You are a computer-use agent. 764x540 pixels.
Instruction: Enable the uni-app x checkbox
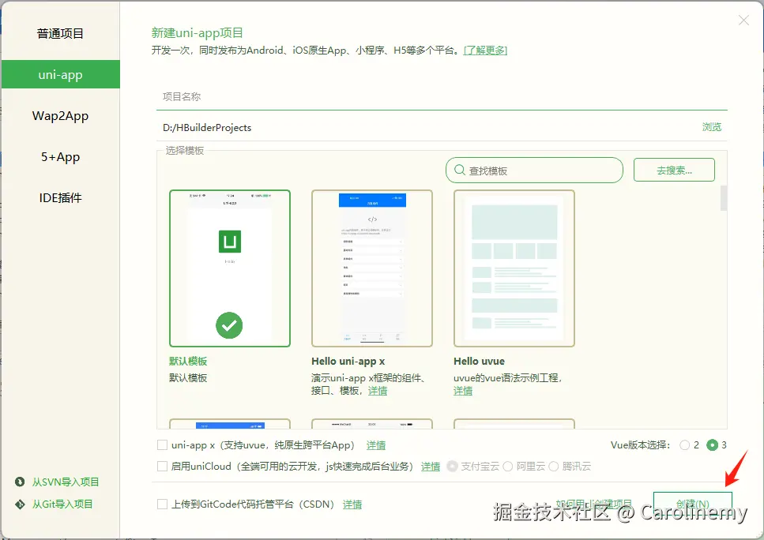coord(162,445)
